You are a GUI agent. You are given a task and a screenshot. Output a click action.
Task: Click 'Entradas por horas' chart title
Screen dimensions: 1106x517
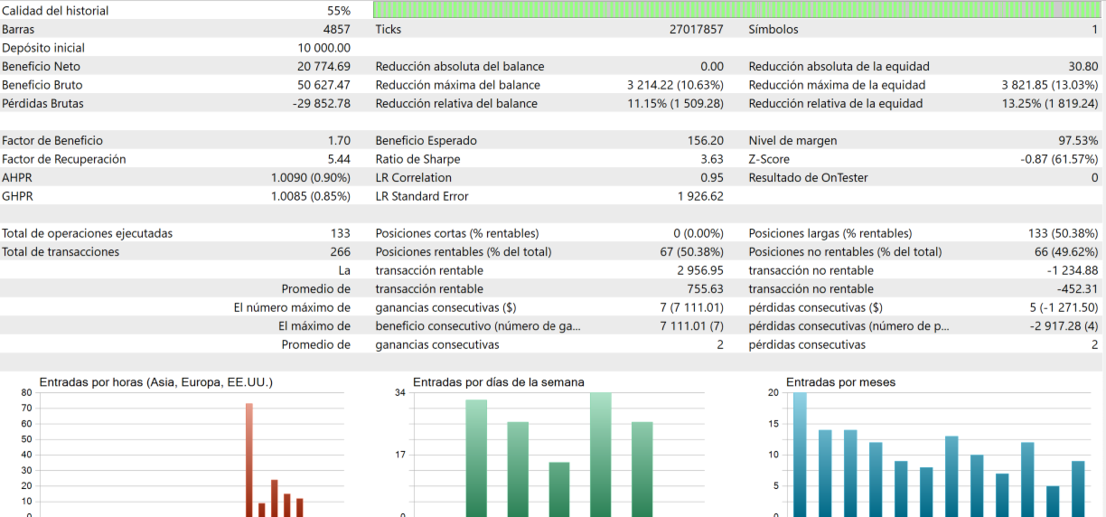(156, 382)
